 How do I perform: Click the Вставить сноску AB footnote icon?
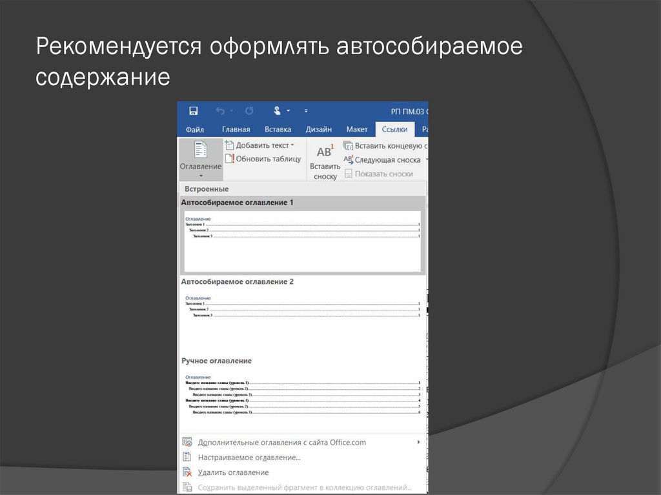tap(325, 152)
